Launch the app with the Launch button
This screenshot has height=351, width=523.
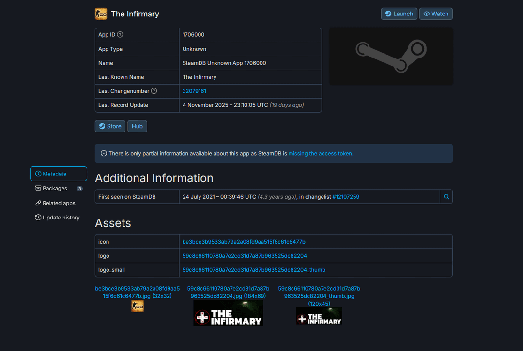(399, 14)
